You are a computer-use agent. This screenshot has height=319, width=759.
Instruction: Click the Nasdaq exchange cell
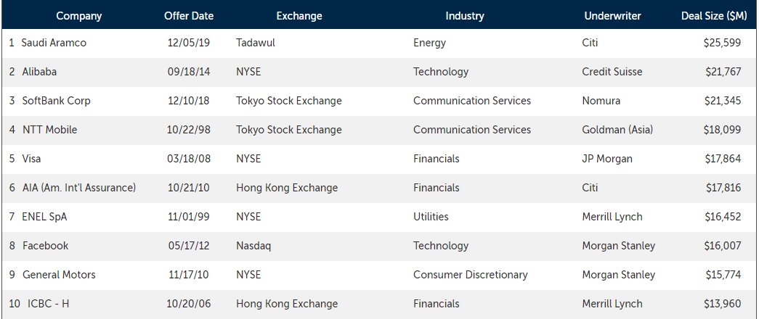(x=253, y=246)
